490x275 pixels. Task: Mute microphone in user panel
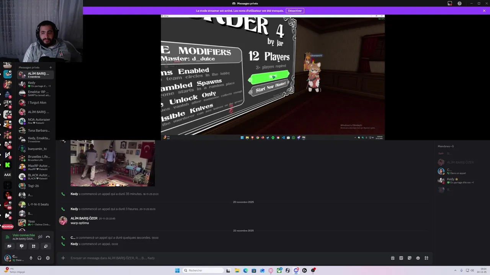tap(31, 258)
